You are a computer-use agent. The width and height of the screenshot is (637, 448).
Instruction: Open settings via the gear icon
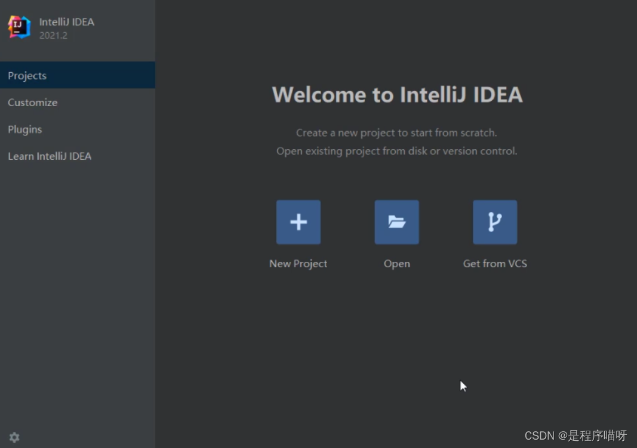(x=14, y=437)
